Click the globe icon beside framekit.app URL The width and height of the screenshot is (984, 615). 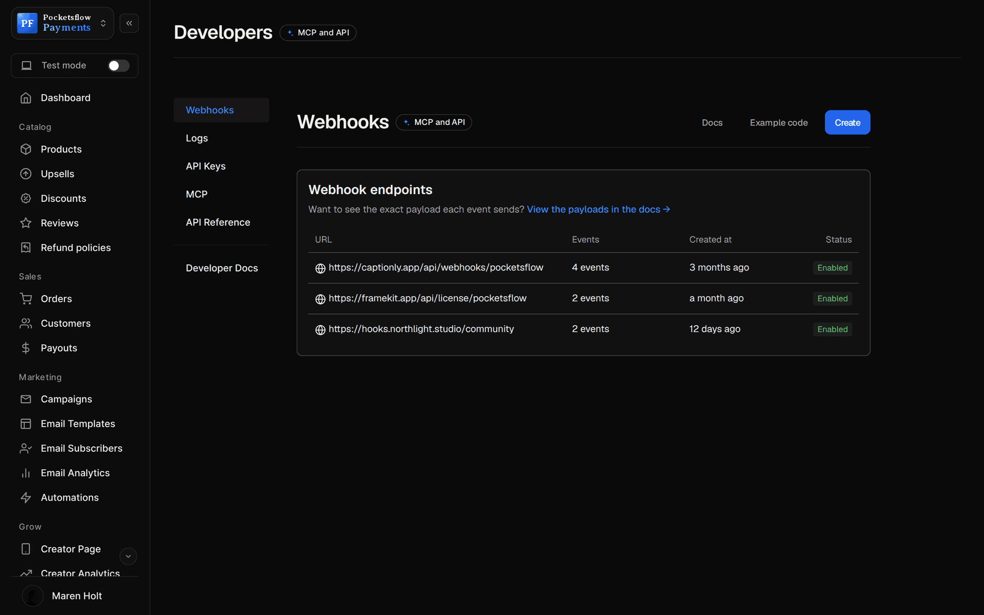click(x=320, y=299)
